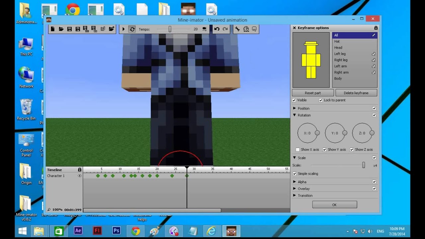Toggle the Rotation section checkbox
The height and width of the screenshot is (239, 425).
(x=374, y=115)
